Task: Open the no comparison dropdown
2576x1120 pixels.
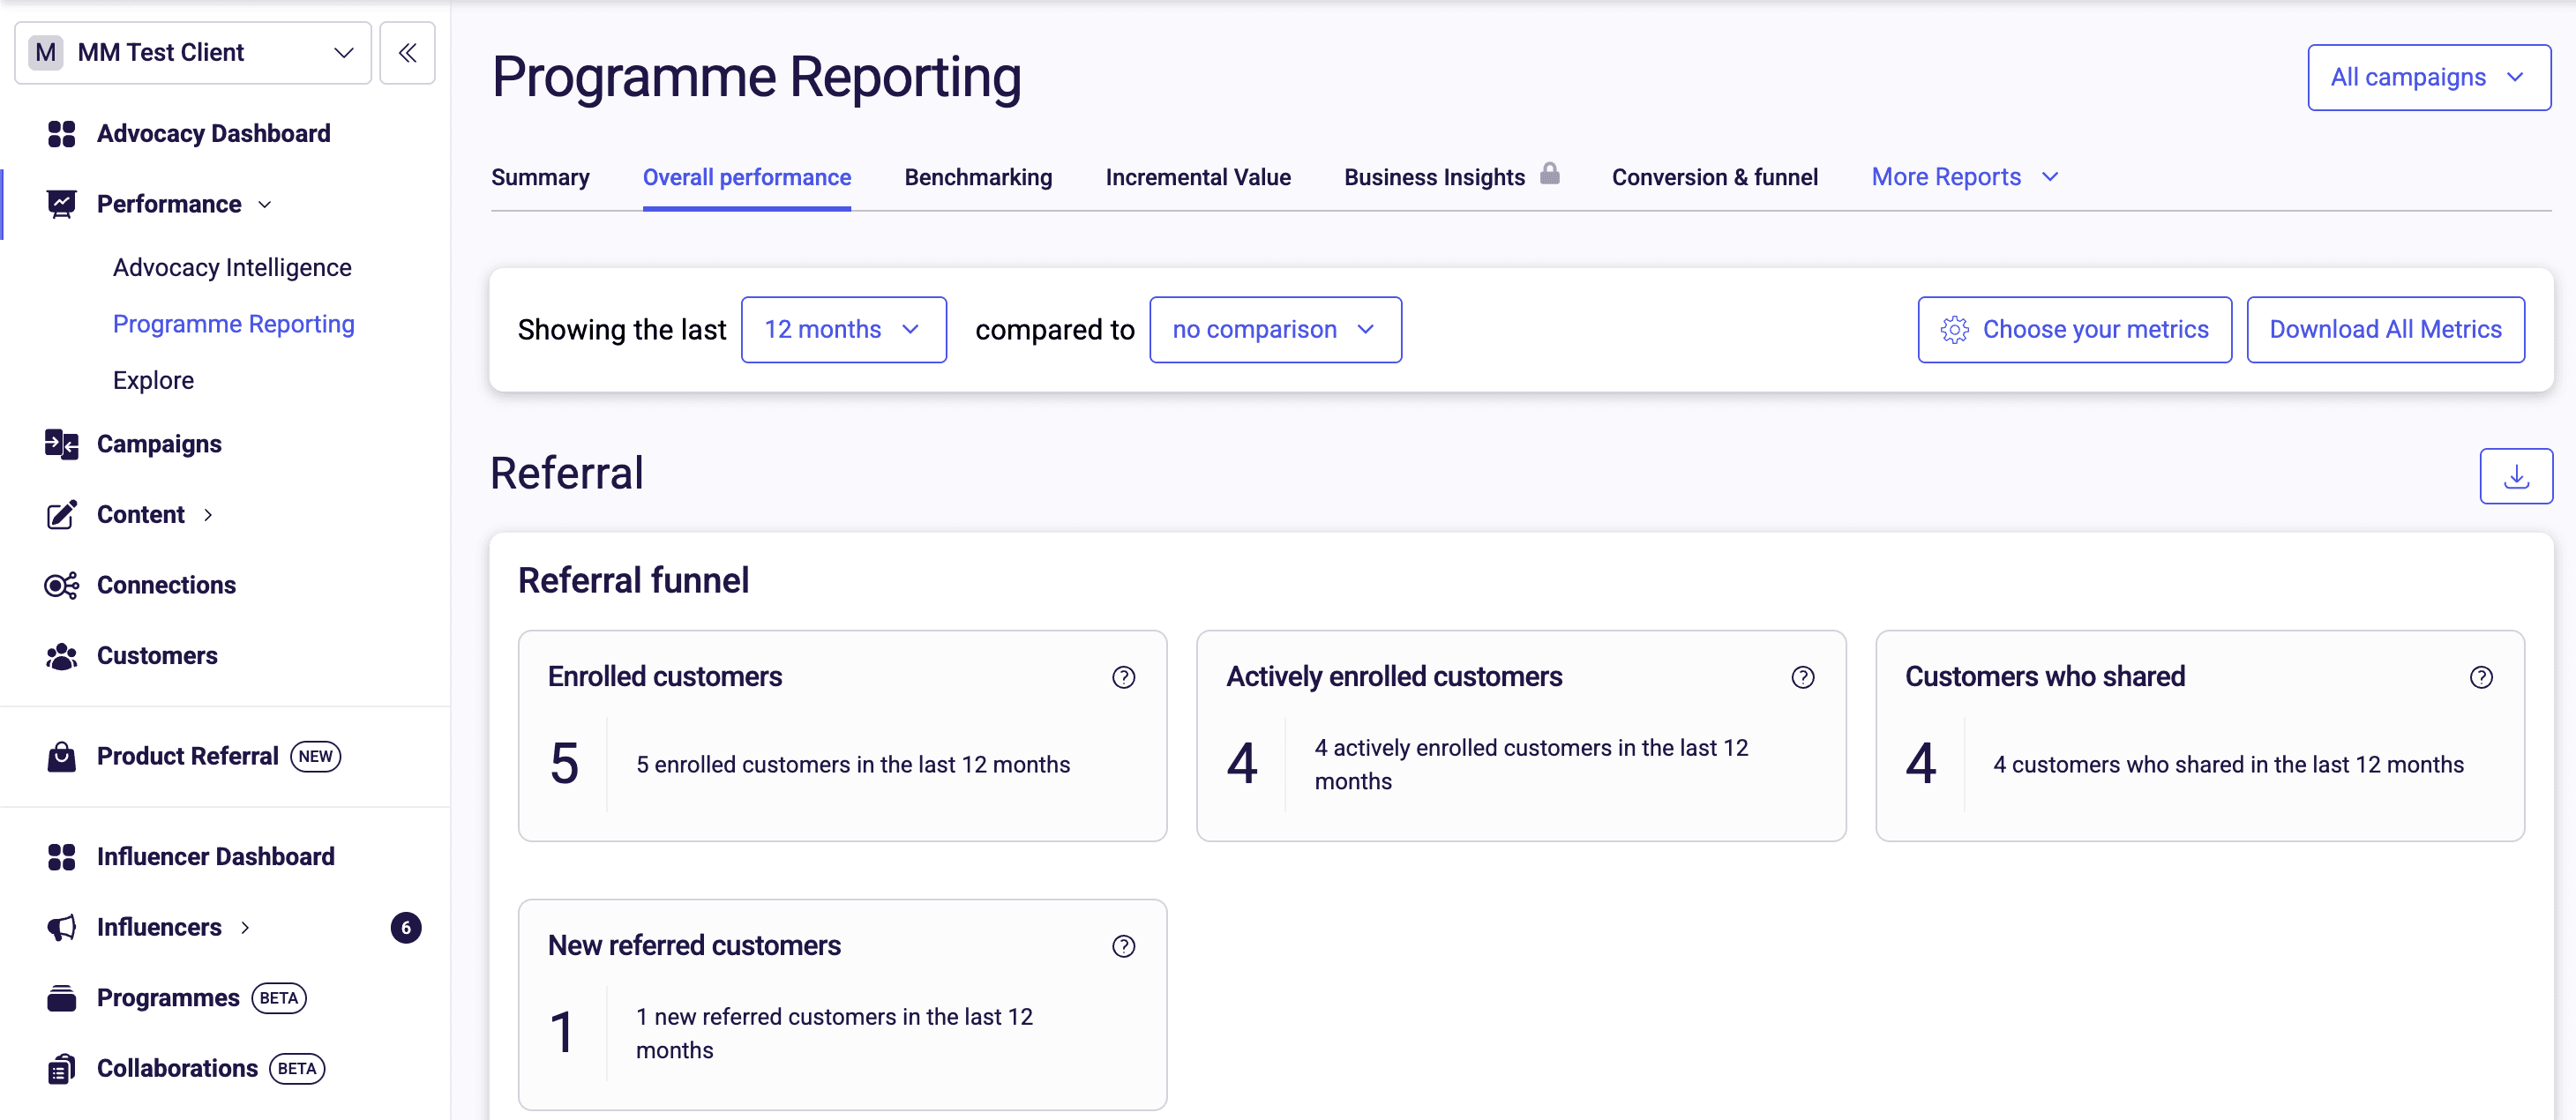Action: [x=1275, y=330]
